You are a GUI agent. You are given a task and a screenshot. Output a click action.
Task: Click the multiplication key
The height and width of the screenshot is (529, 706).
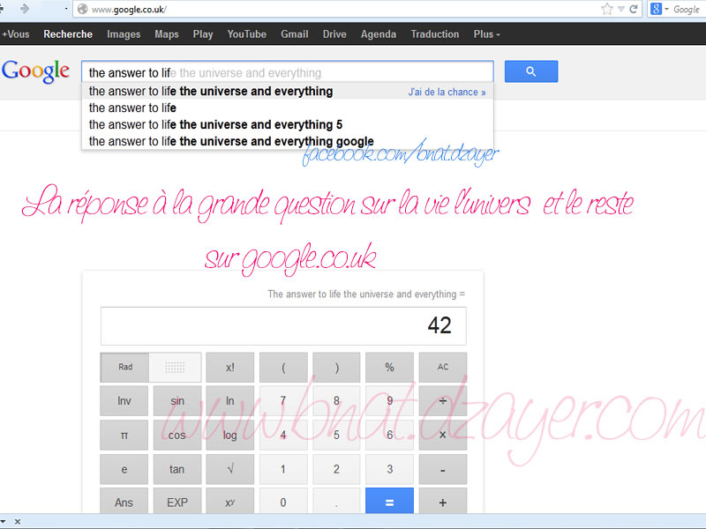coord(443,435)
